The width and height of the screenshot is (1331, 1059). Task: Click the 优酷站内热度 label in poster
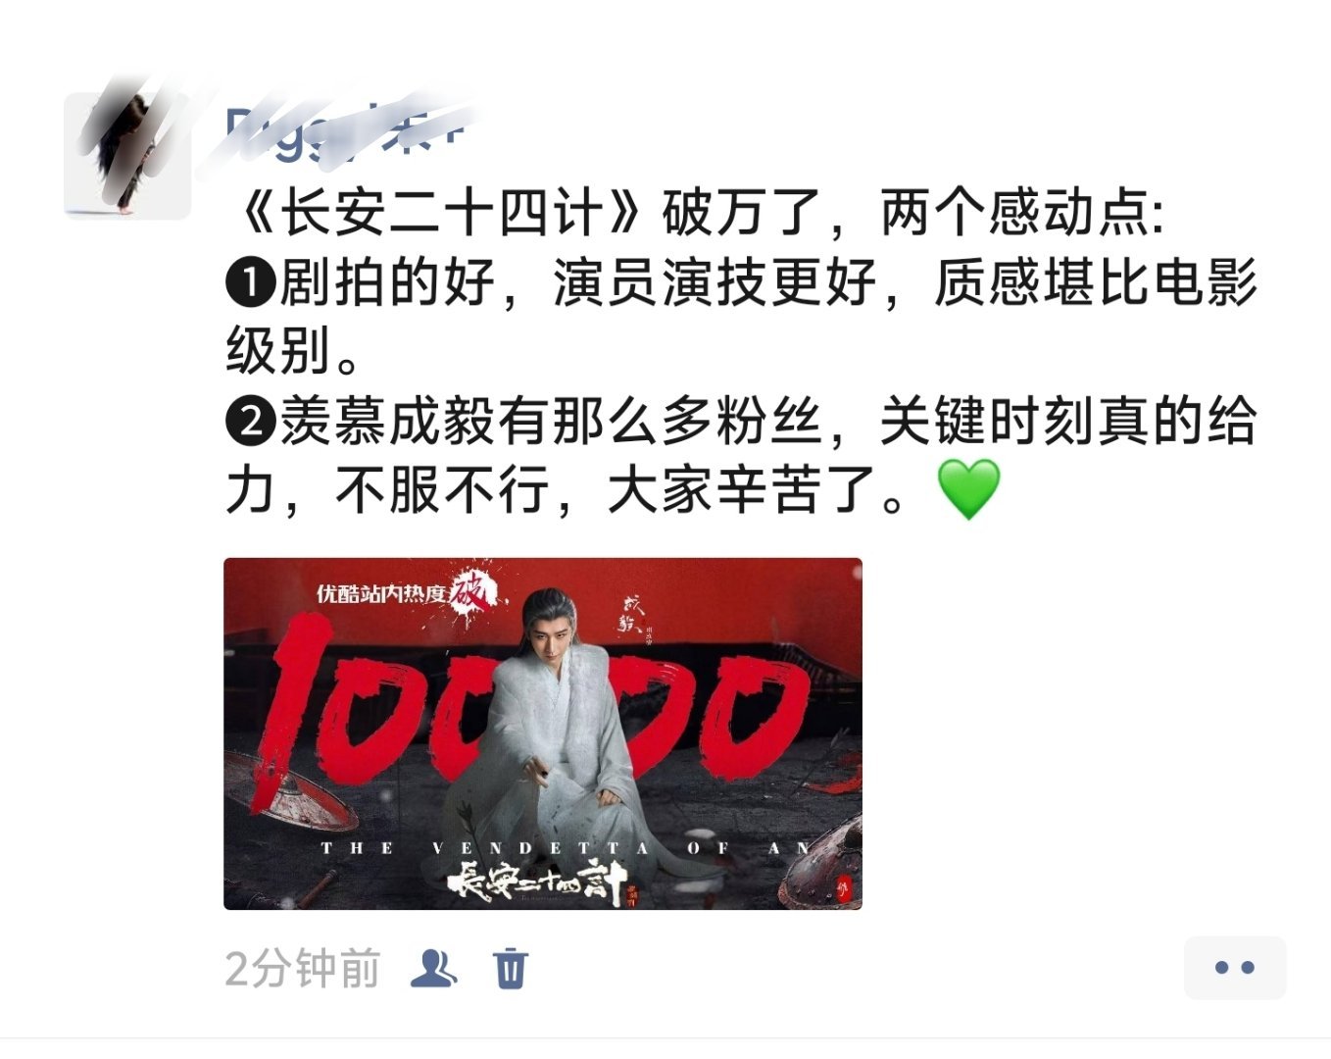point(381,593)
